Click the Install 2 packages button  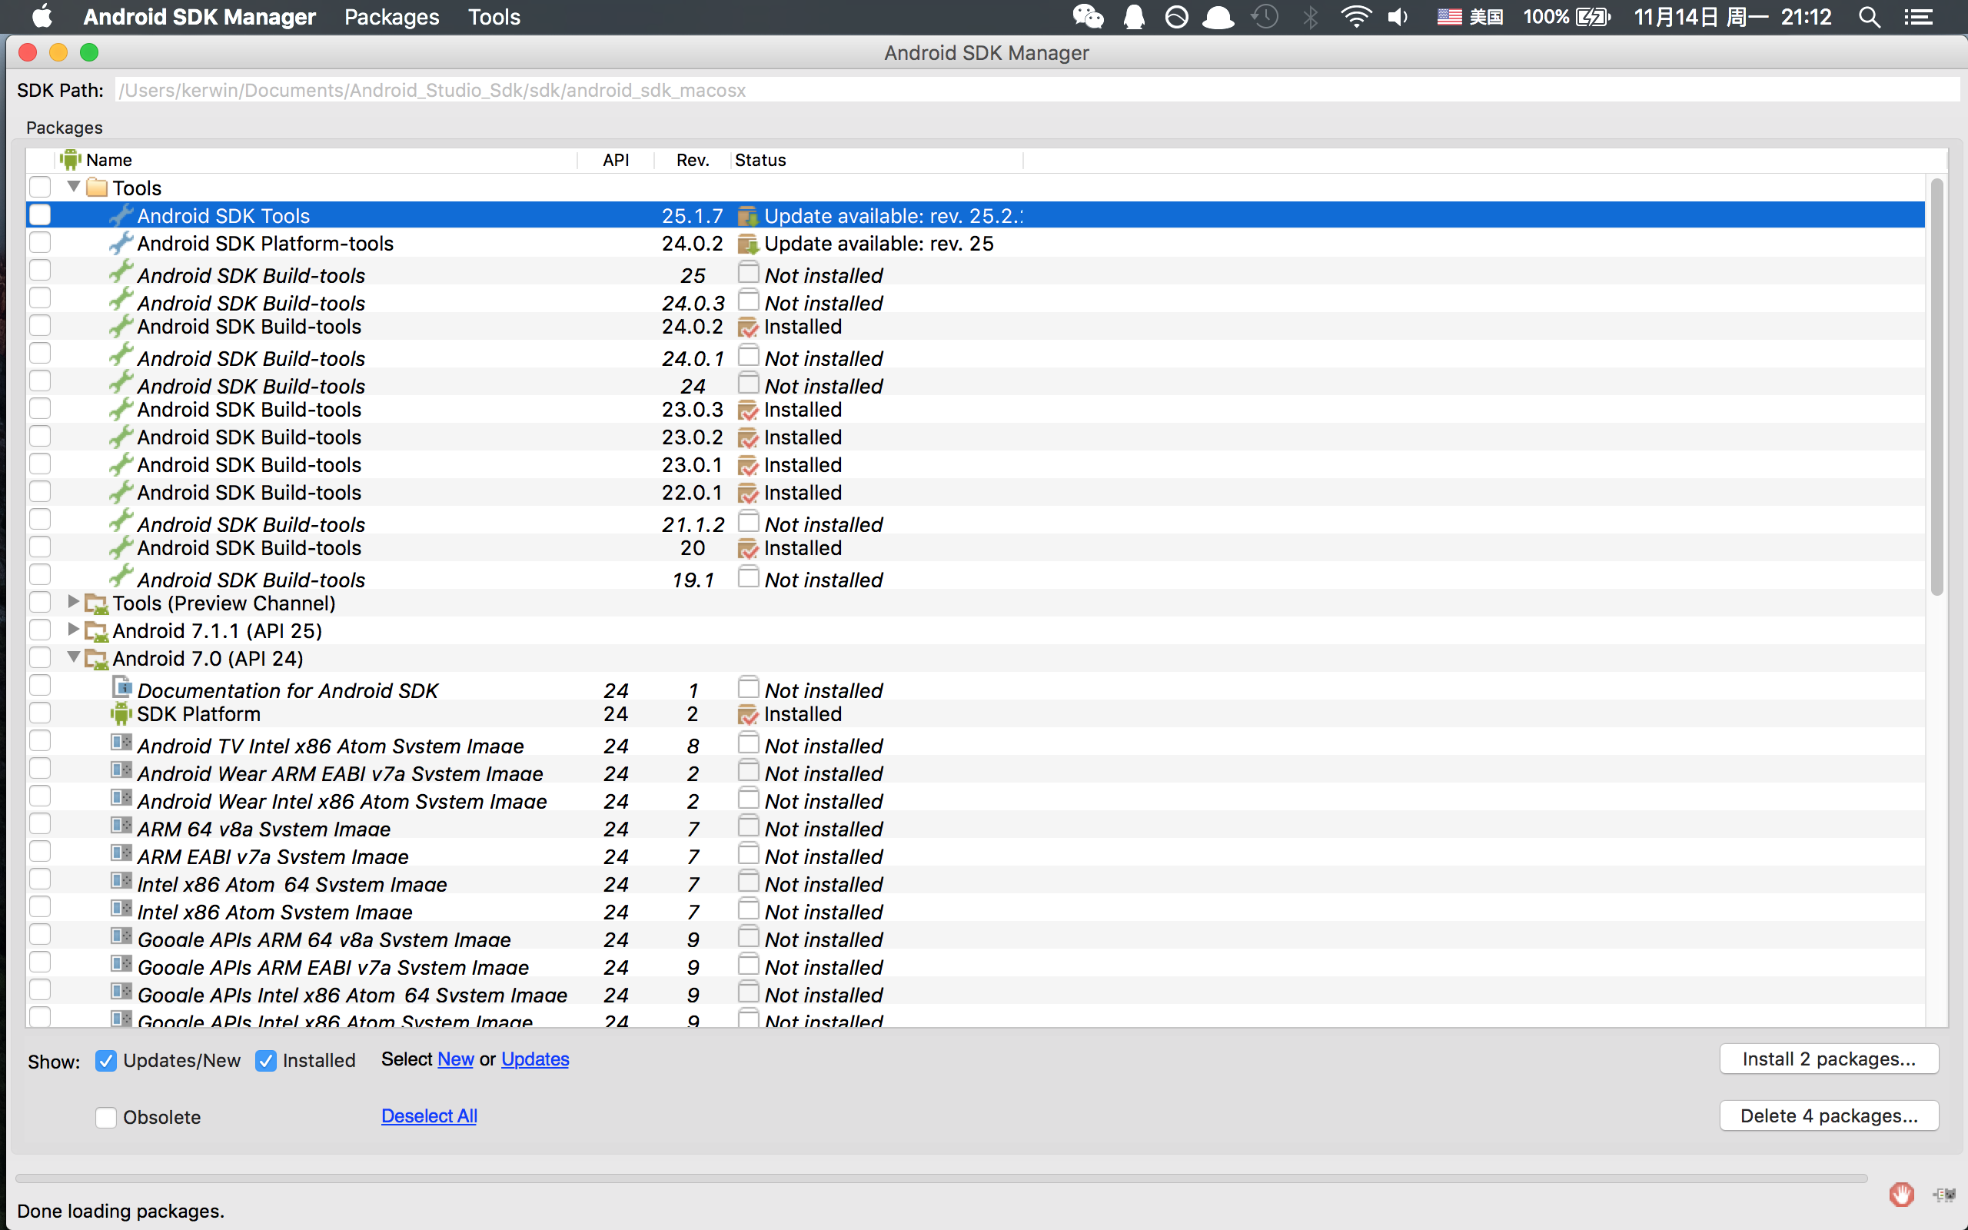coord(1829,1059)
